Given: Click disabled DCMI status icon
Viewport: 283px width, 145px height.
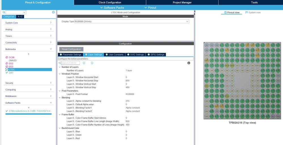Looking at the screenshot, I should pyautogui.click(x=7, y=57).
